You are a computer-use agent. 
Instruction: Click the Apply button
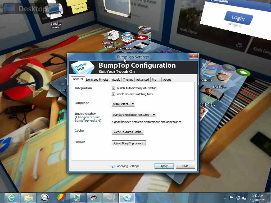tap(164, 166)
